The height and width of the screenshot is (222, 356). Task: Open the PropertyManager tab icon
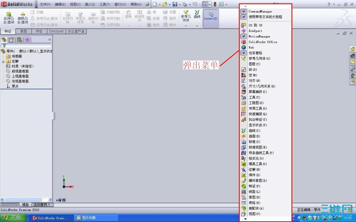11,40
